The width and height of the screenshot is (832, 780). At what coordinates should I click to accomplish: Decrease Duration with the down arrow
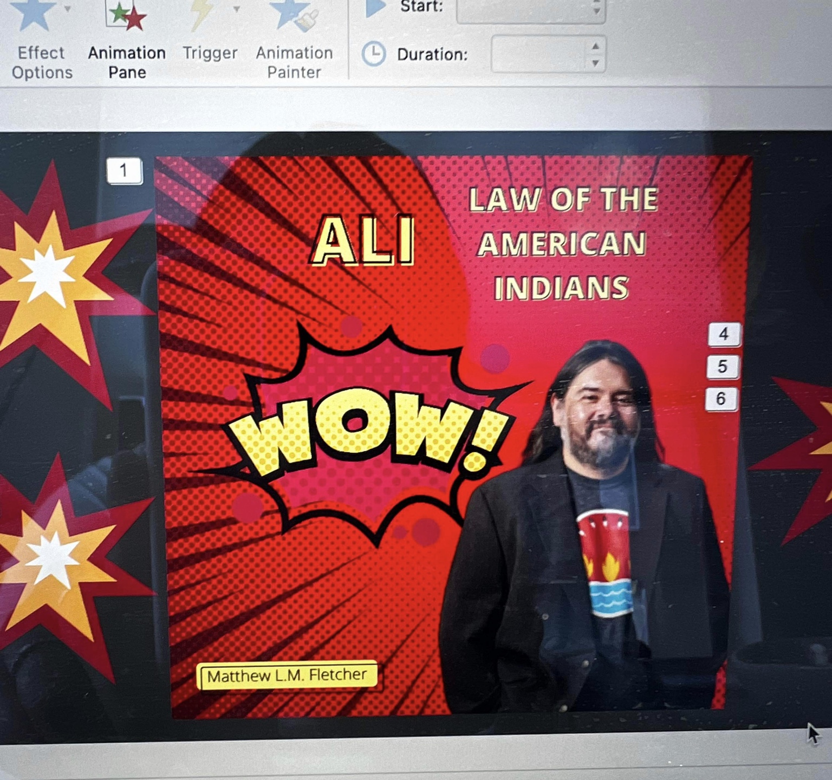pyautogui.click(x=595, y=63)
